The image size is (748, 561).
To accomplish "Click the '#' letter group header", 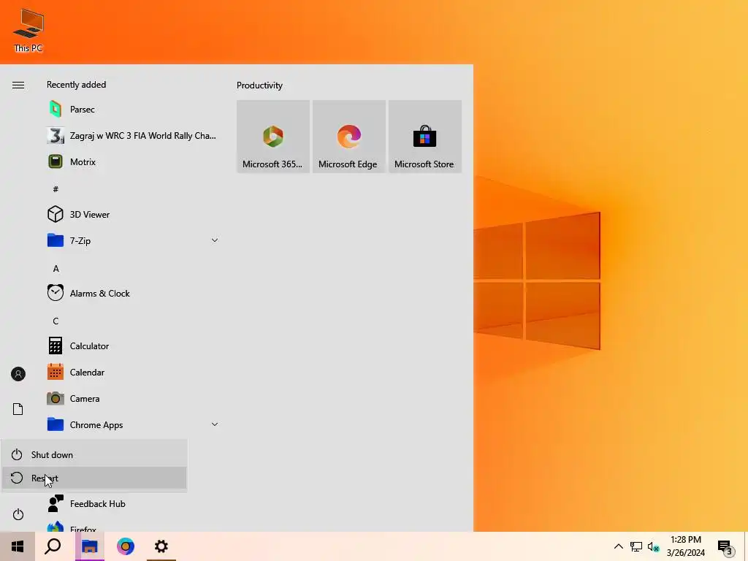I will [56, 189].
